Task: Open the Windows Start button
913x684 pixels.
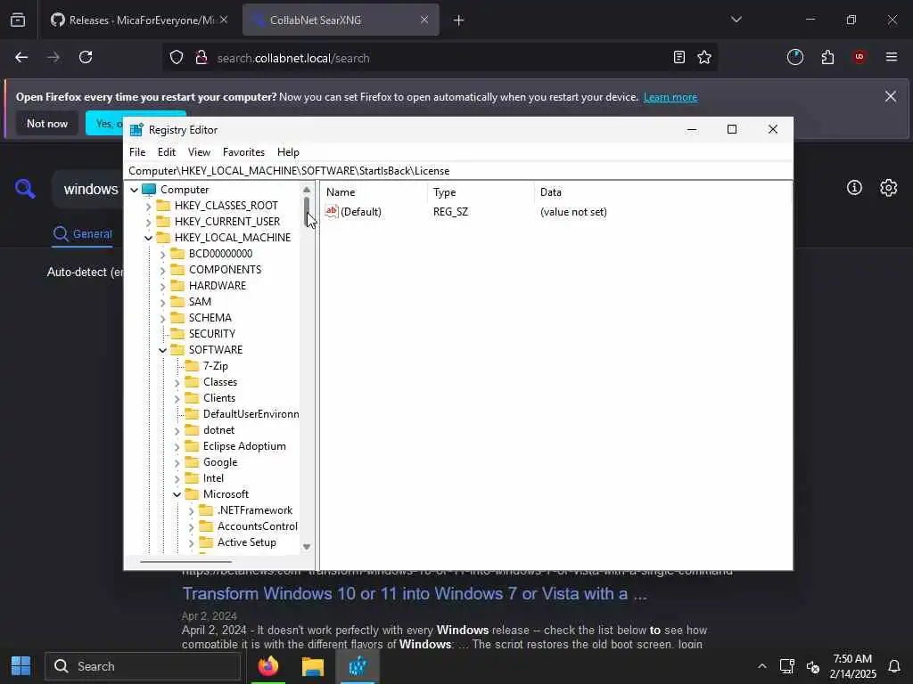Action: [x=21, y=666]
